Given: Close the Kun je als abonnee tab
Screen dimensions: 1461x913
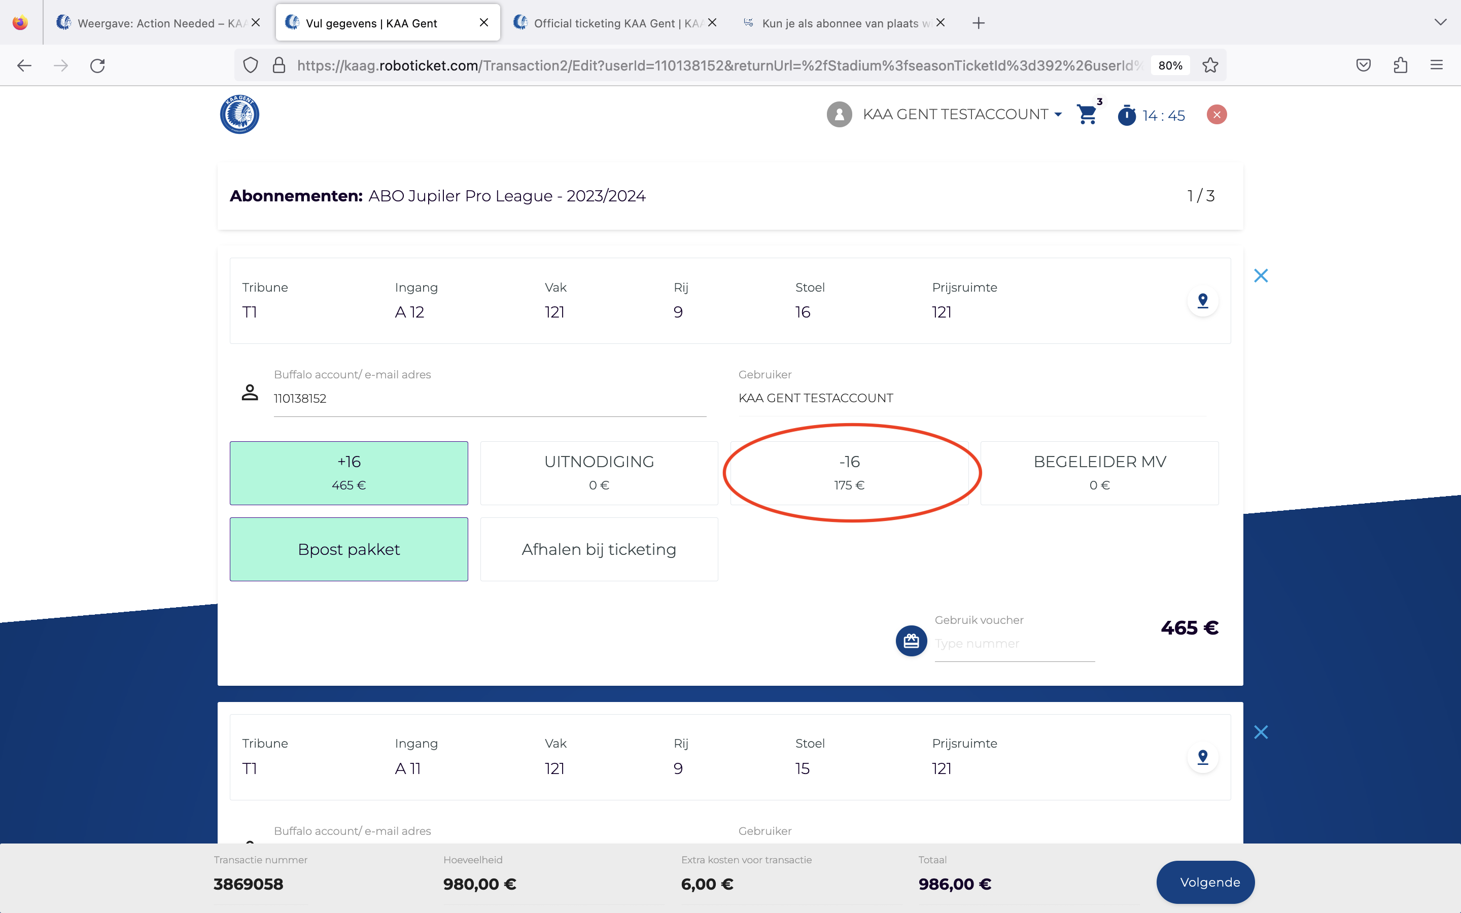Looking at the screenshot, I should 941,23.
